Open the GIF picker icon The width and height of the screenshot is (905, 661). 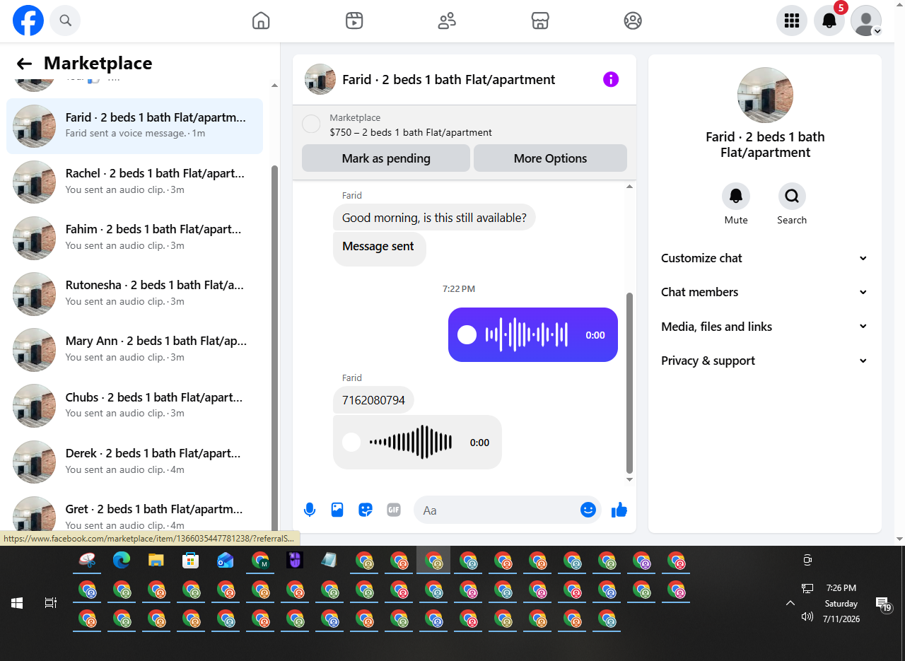click(394, 510)
